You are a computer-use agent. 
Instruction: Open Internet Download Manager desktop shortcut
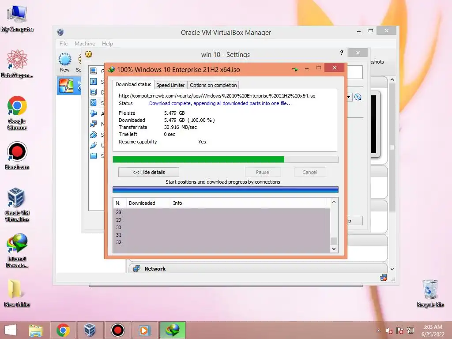[17, 250]
